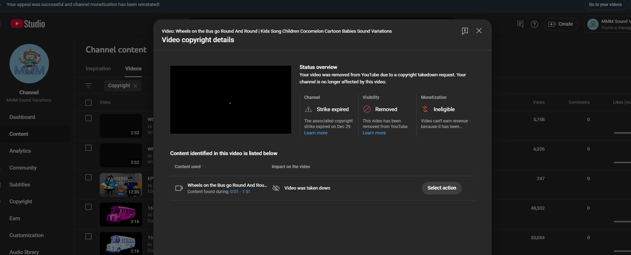Click Learn more under Strike expired
Image resolution: width=631 pixels, height=255 pixels.
coord(316,133)
